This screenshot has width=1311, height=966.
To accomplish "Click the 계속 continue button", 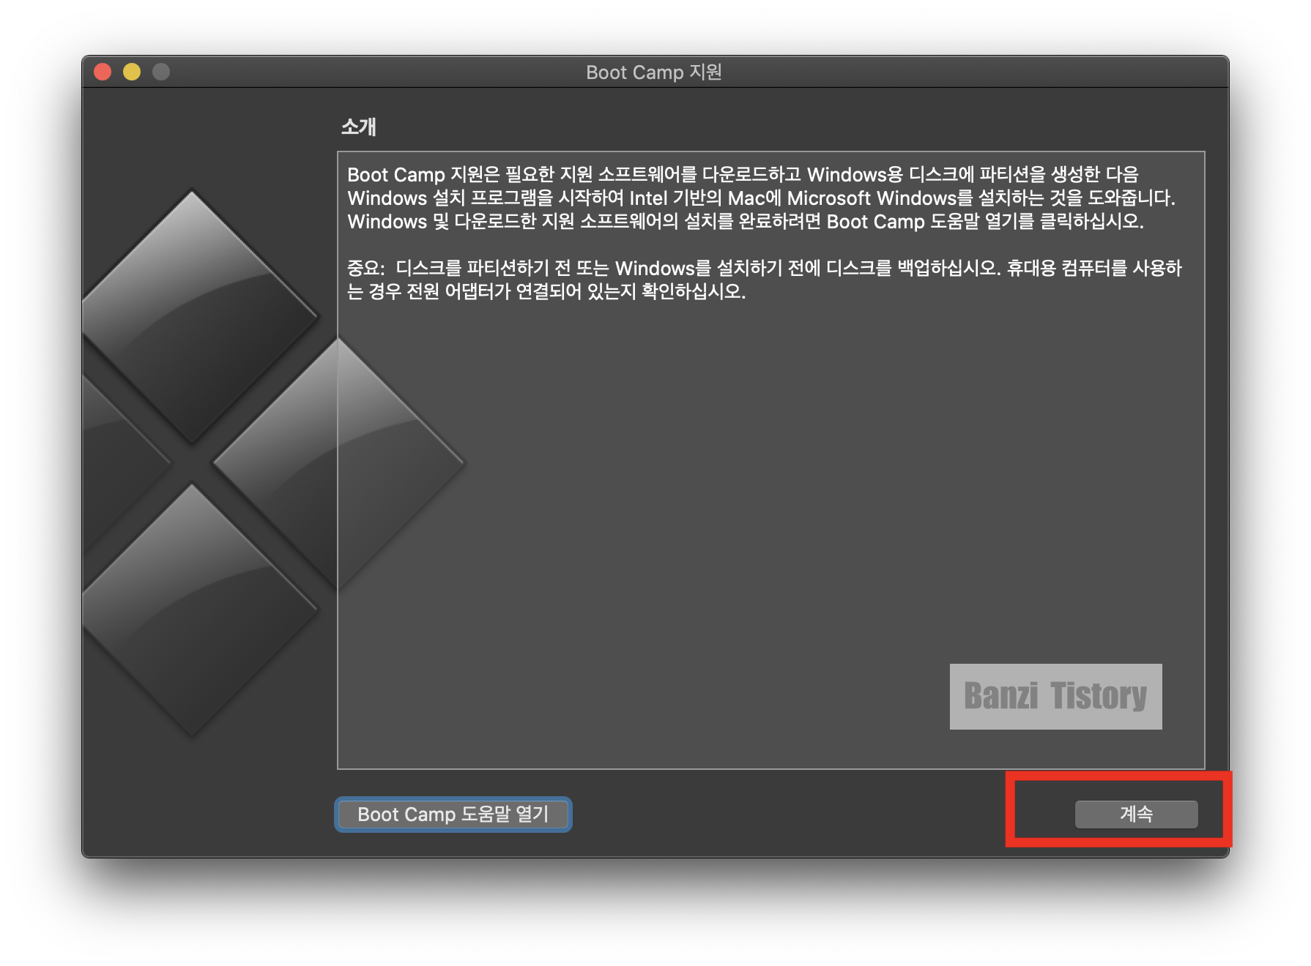I will coord(1136,814).
